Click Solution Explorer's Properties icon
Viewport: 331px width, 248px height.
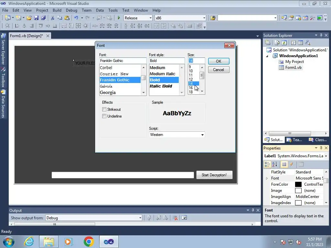[268, 43]
